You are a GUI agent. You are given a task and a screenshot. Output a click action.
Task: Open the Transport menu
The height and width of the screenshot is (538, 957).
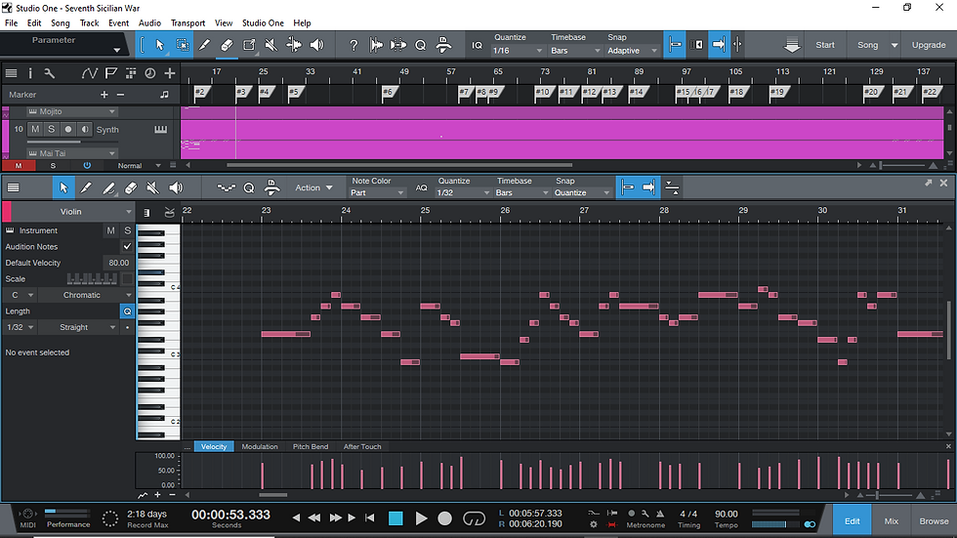(187, 23)
